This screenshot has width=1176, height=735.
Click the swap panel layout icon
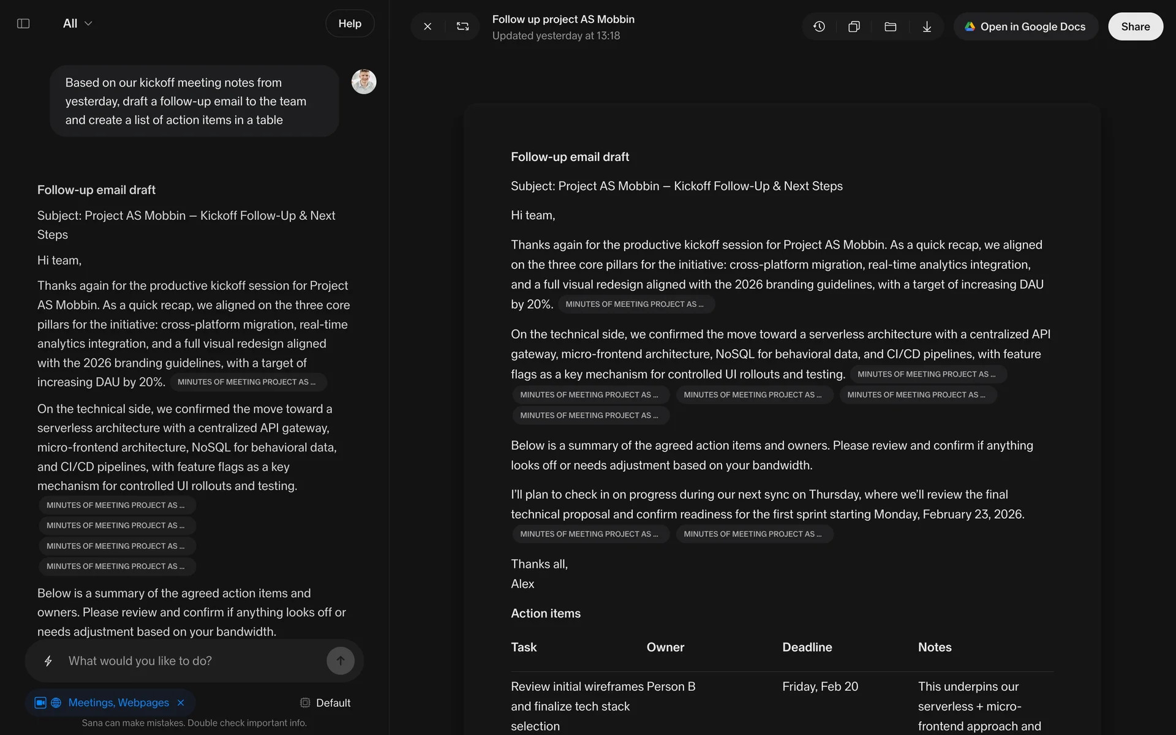click(462, 27)
